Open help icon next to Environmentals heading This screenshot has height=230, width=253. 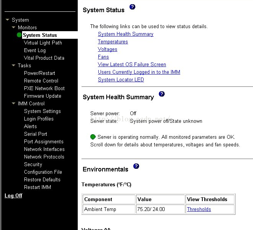[x=136, y=166]
